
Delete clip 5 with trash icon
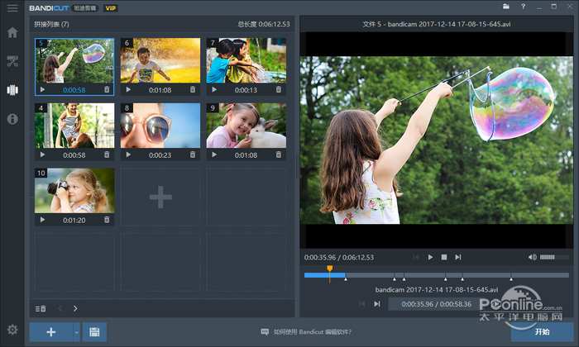click(107, 89)
